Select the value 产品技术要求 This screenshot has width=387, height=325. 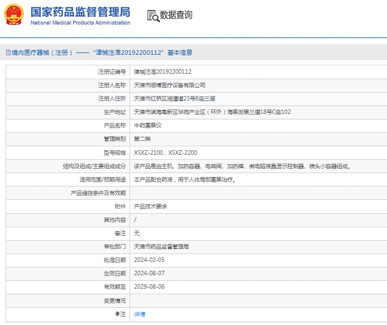[150, 206]
